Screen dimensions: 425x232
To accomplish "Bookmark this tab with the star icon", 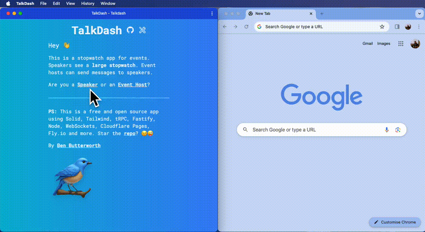I will click(382, 26).
